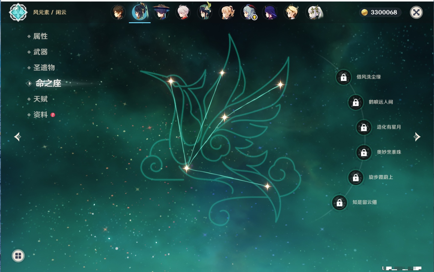The width and height of the screenshot is (434, 272).
Task: Pick the blonde glasses-wearing character avatar
Action: click(291, 12)
